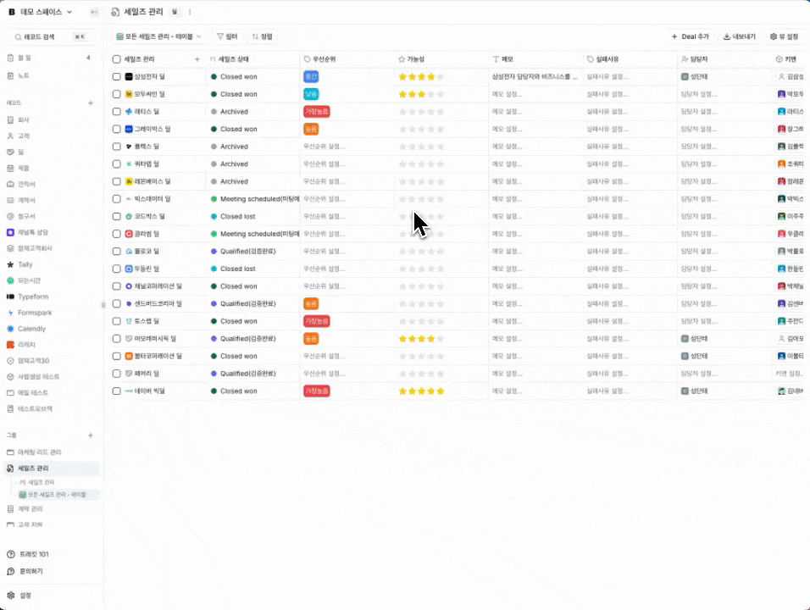Screen dimensions: 810x610
Task: Open Typeform integration in sidebar
Action: pos(32,297)
